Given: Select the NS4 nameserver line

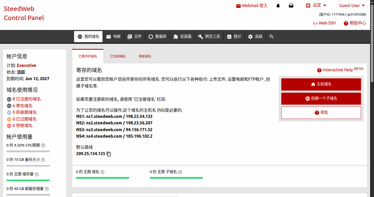Looking at the screenshot, I should pos(114,136).
